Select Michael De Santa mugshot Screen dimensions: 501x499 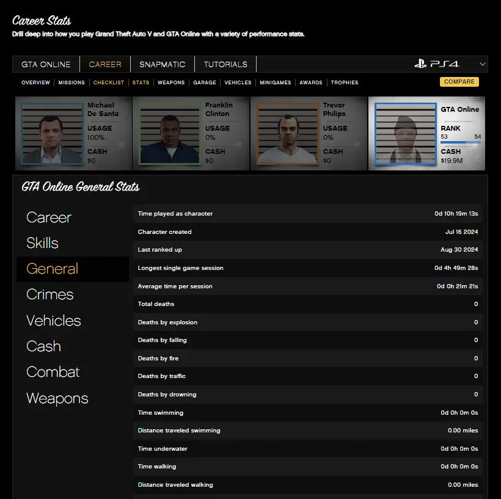52,134
